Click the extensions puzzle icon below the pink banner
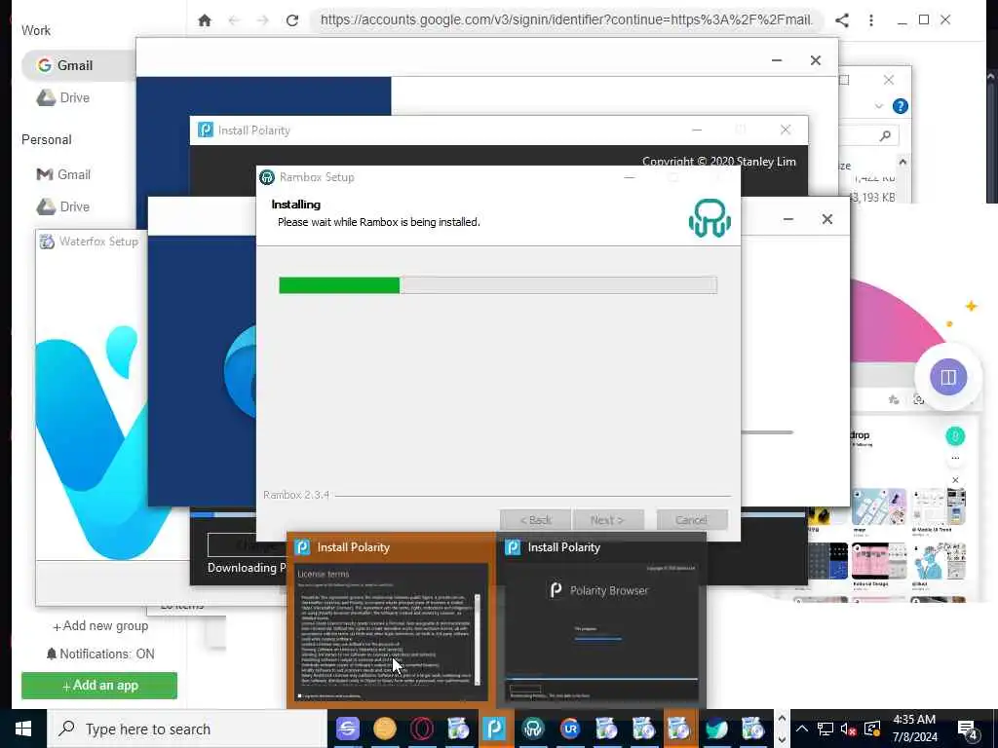Screen dimensions: 998x748 [x=894, y=399]
